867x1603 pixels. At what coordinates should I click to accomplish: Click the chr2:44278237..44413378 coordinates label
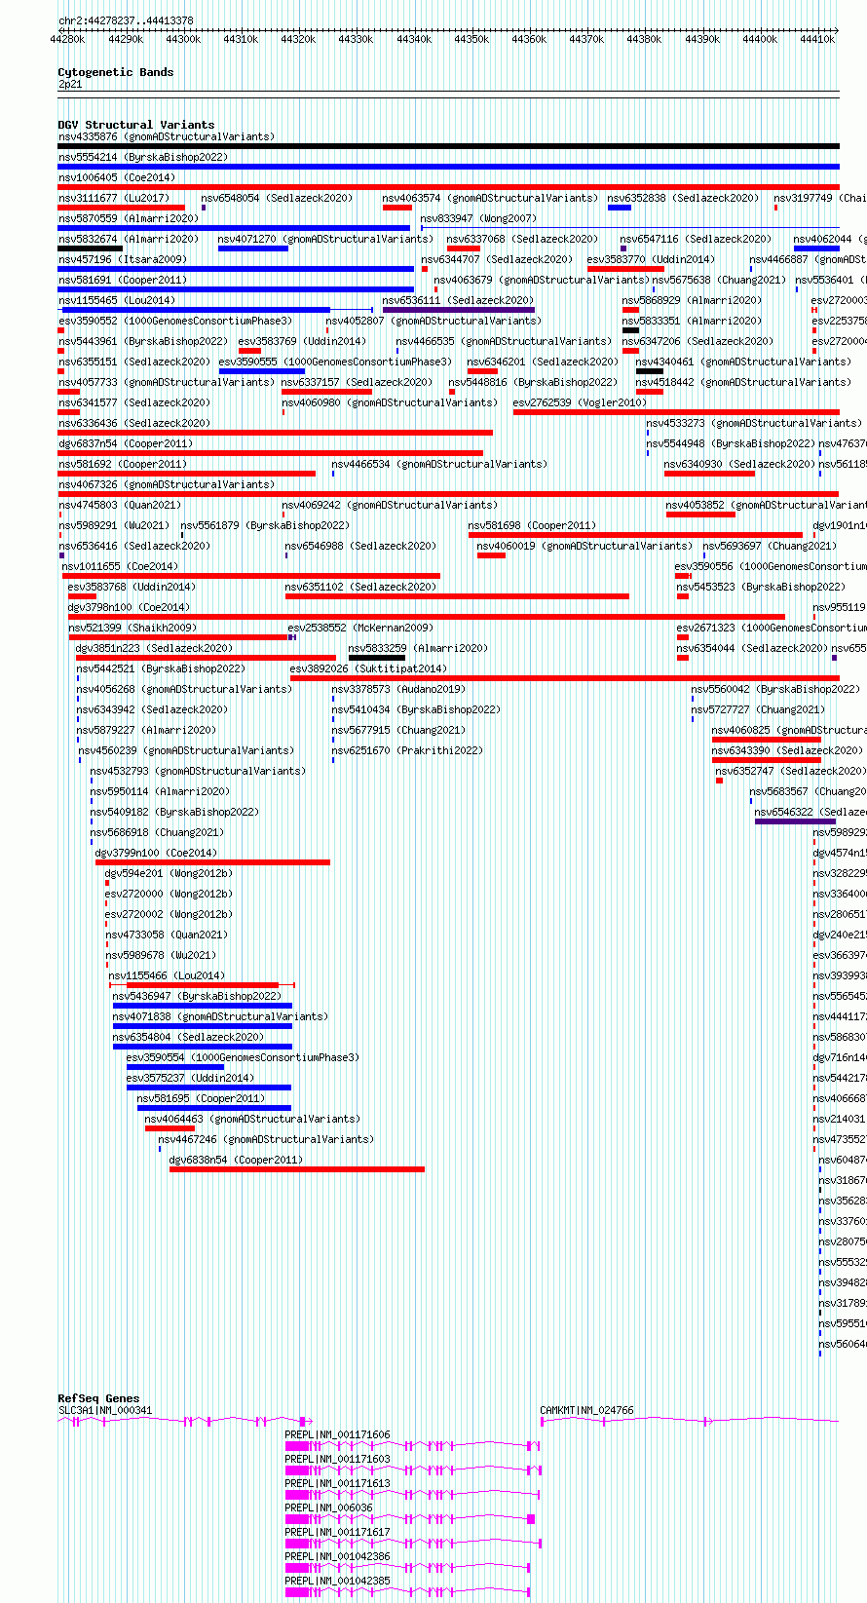(126, 20)
